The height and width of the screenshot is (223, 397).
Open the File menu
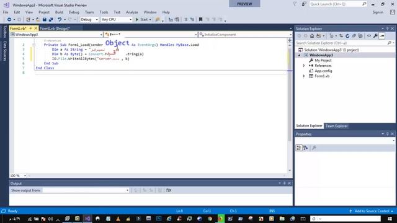[x=6, y=12]
